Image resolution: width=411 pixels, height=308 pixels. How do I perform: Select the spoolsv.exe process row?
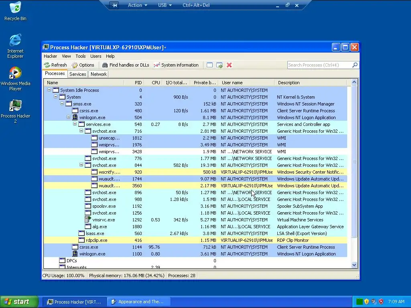point(195,206)
